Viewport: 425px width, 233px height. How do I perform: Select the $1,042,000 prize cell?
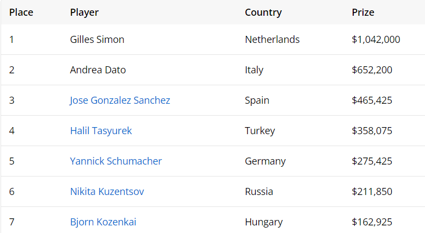click(x=376, y=40)
